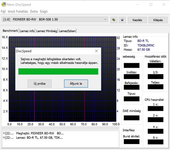The image size is (170, 150).
Task: Click the disc ID value 'TDKBLDRNC'
Action: (146, 45)
